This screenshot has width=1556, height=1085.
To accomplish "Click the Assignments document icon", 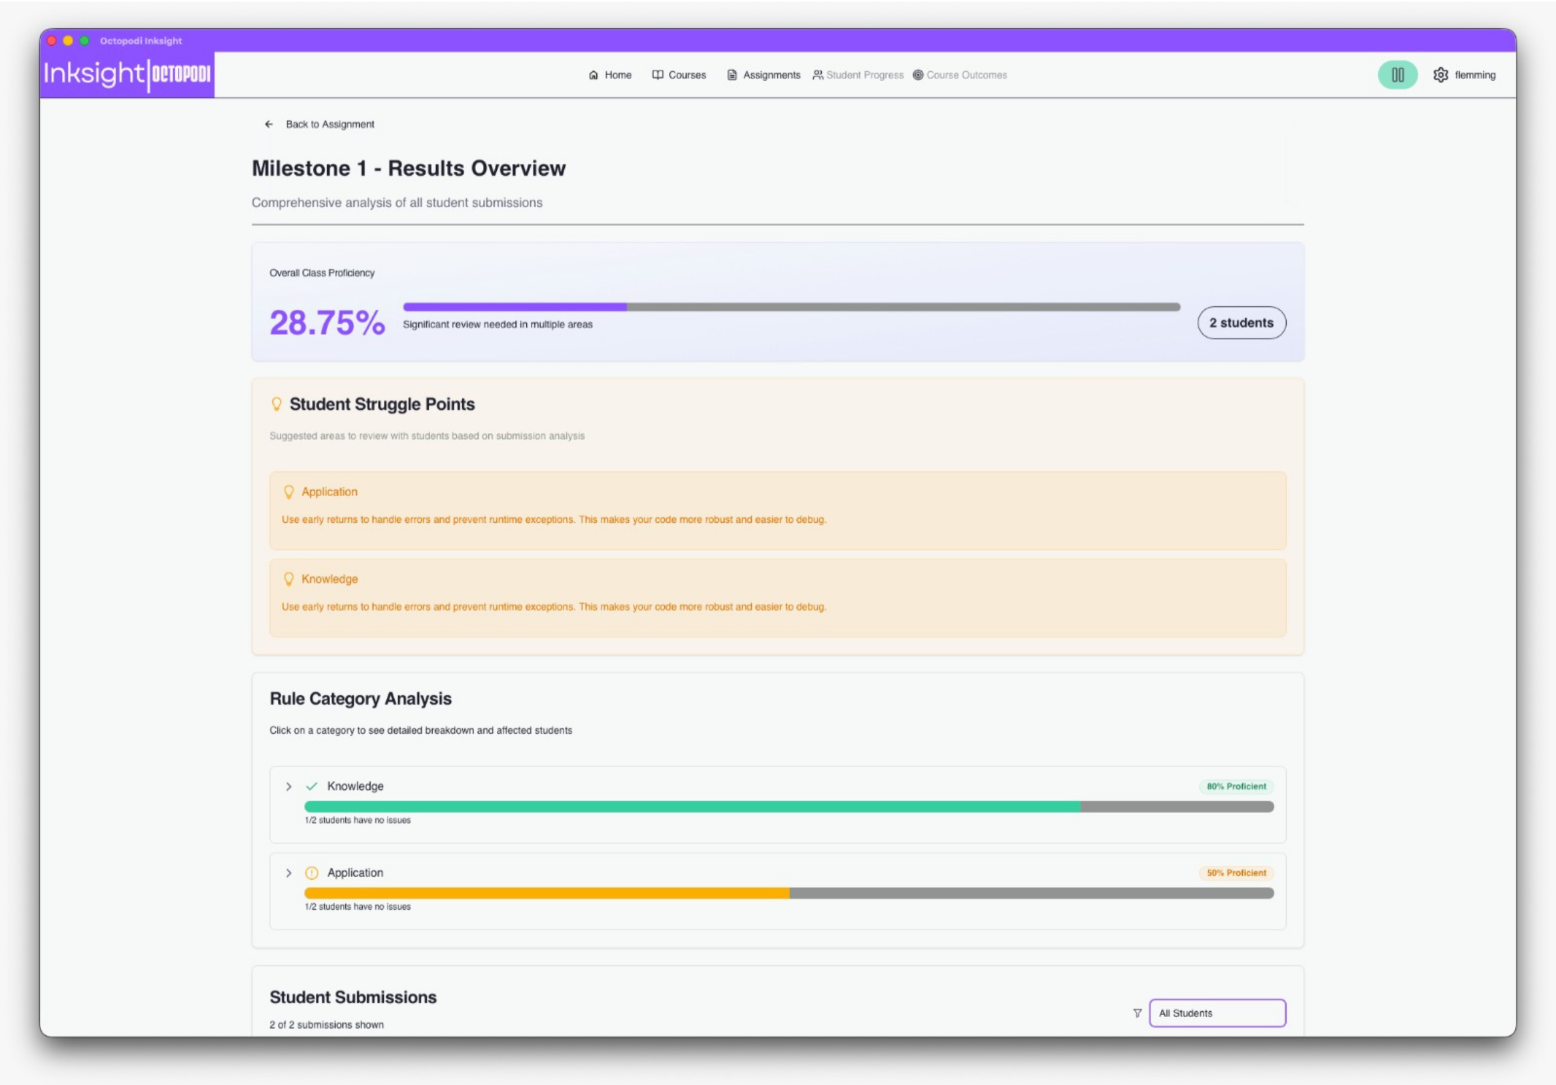I will [732, 75].
